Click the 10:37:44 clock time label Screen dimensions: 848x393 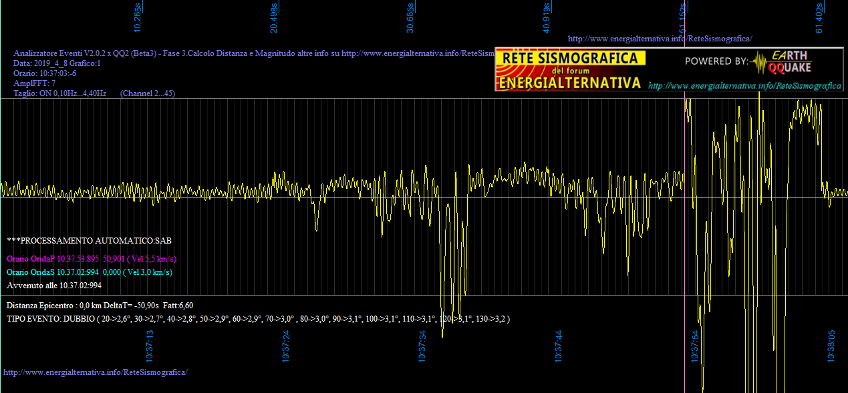[x=559, y=346]
